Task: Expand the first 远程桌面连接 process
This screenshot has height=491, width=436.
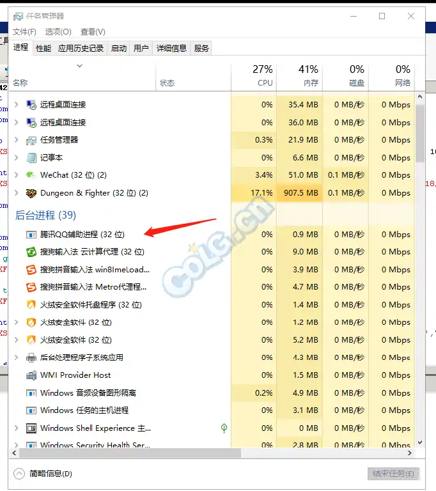Action: (x=16, y=105)
